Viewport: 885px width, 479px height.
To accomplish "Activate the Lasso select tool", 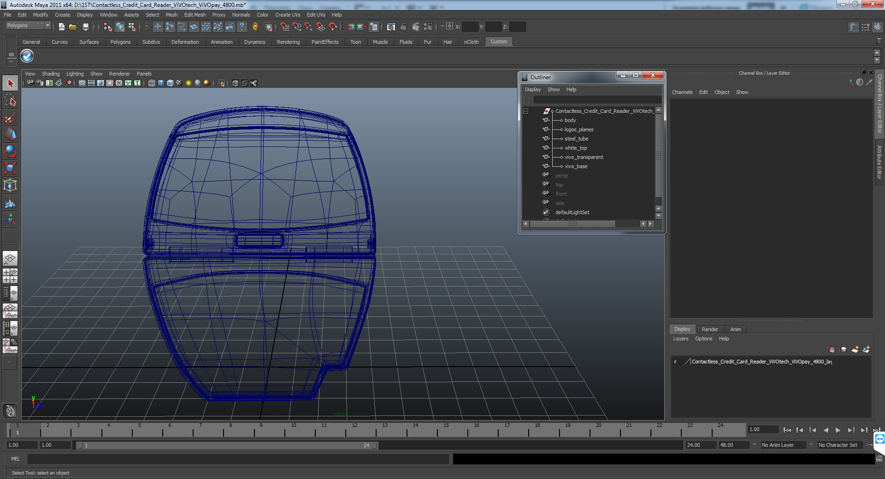I will tap(10, 100).
